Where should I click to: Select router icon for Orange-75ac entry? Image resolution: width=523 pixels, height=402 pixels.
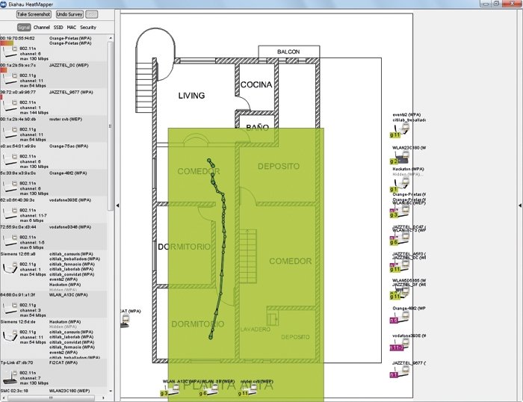click(9, 161)
